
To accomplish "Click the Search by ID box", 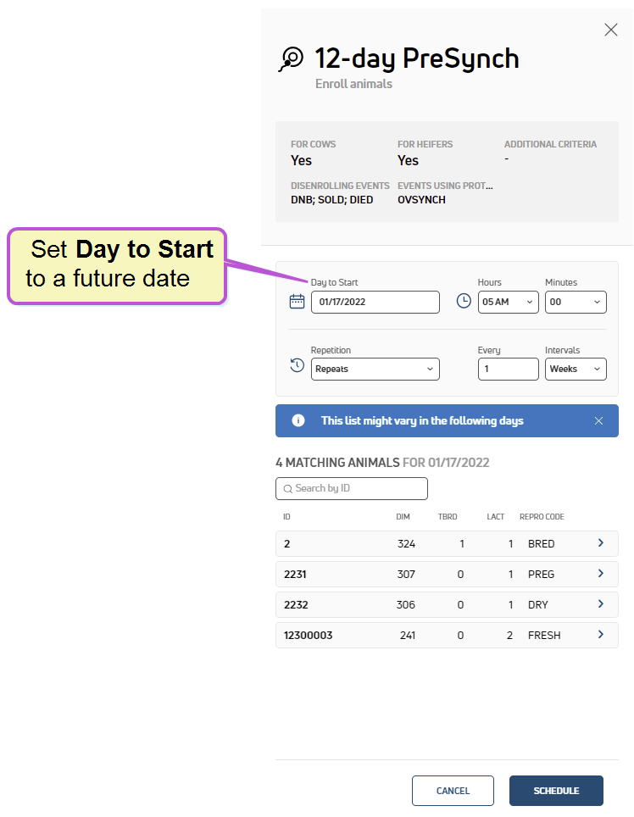I will (x=352, y=489).
